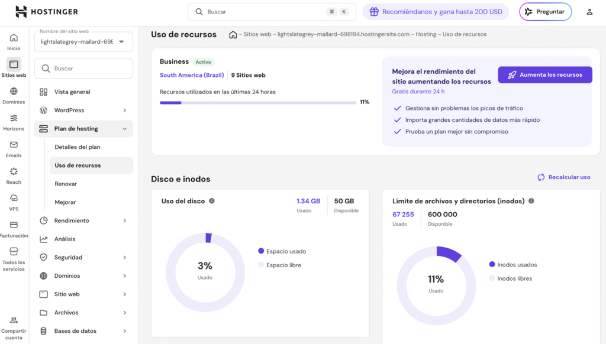Click the Compartir cuenta icon
This screenshot has height=344, width=606.
[13, 320]
